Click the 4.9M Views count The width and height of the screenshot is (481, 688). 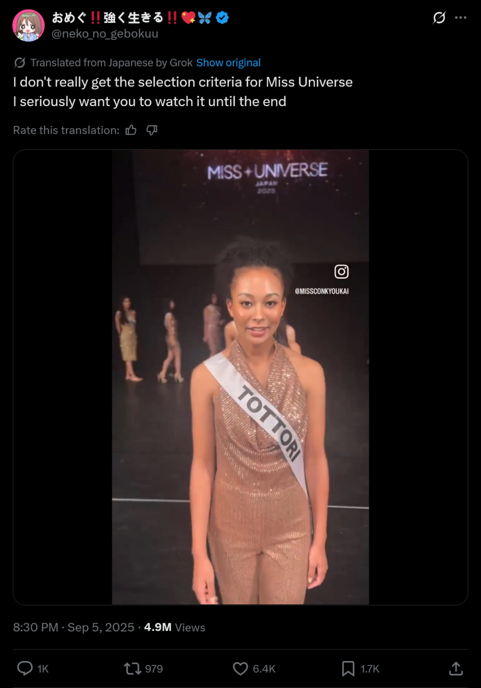(175, 628)
